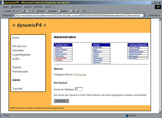Open Wir über uns sidebar link
This screenshot has height=118, width=162.
point(19,46)
